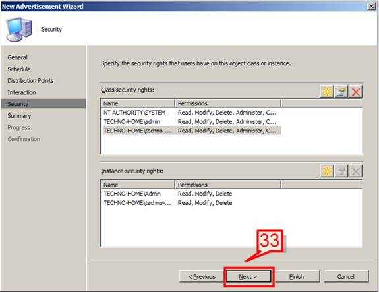Click disabled Properties icon for instance rights
379x292 pixels.
(x=341, y=171)
